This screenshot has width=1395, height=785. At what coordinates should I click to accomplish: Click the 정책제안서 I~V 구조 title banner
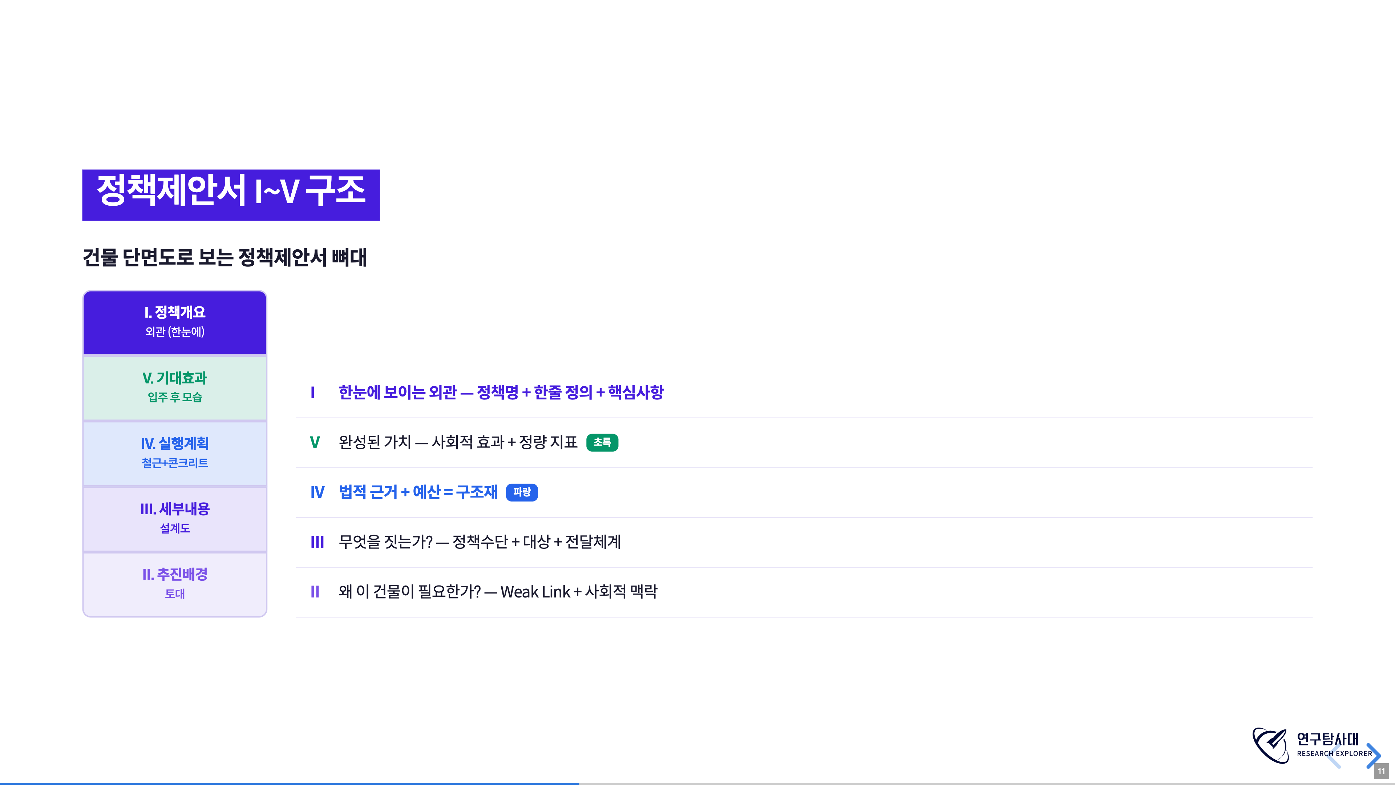click(x=231, y=194)
